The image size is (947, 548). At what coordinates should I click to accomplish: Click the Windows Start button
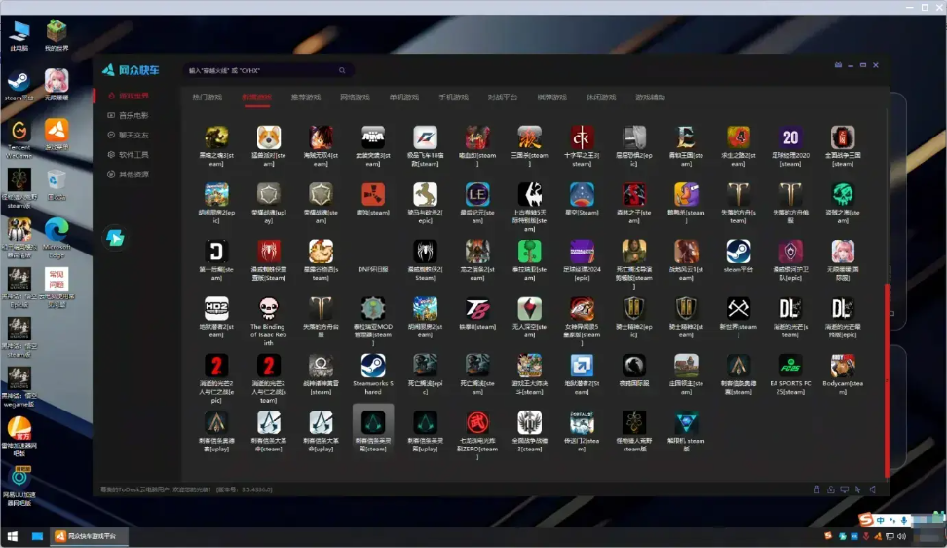(x=12, y=536)
